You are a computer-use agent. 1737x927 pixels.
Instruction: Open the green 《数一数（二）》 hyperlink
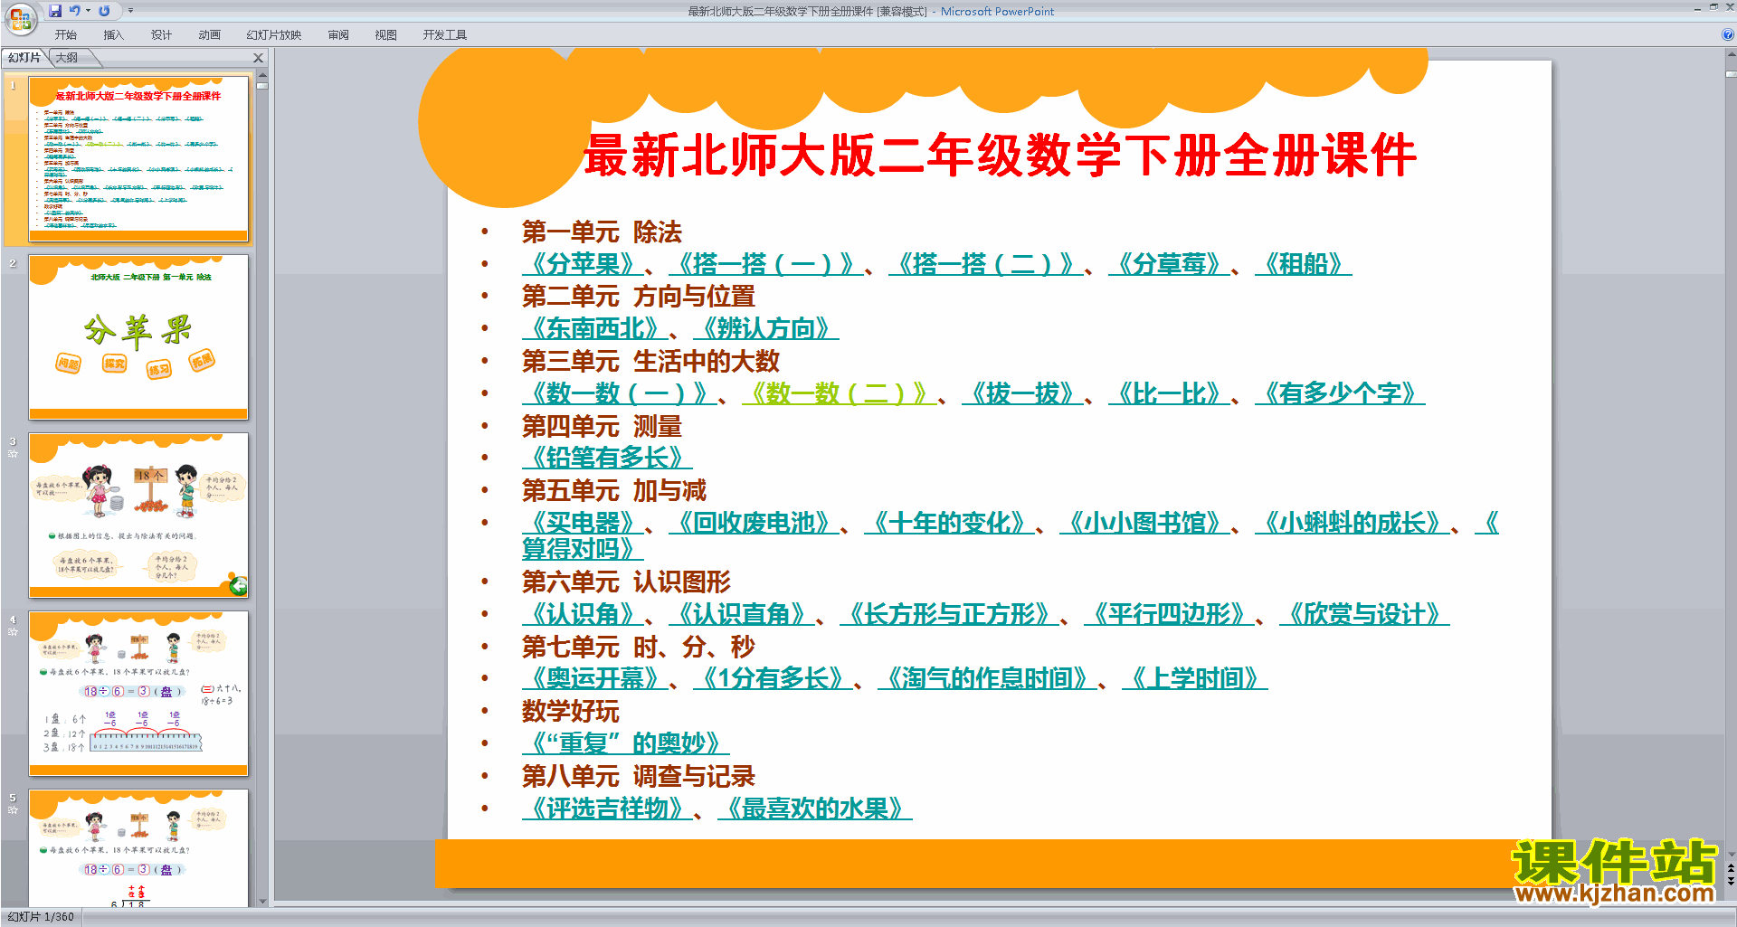tap(840, 393)
